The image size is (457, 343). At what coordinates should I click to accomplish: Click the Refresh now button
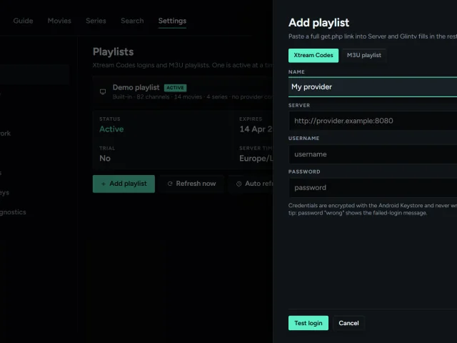[191, 184]
